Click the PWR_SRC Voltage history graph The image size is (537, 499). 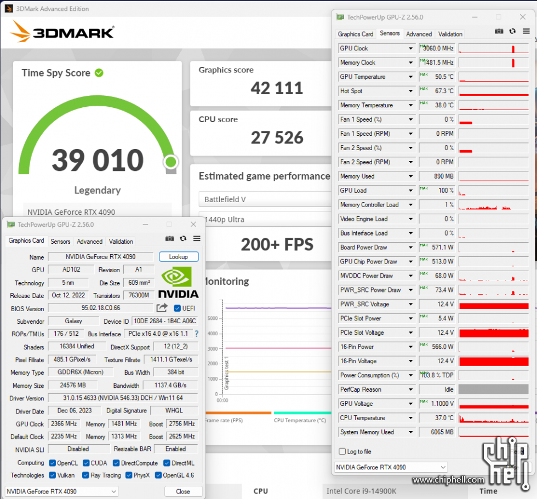(x=494, y=304)
